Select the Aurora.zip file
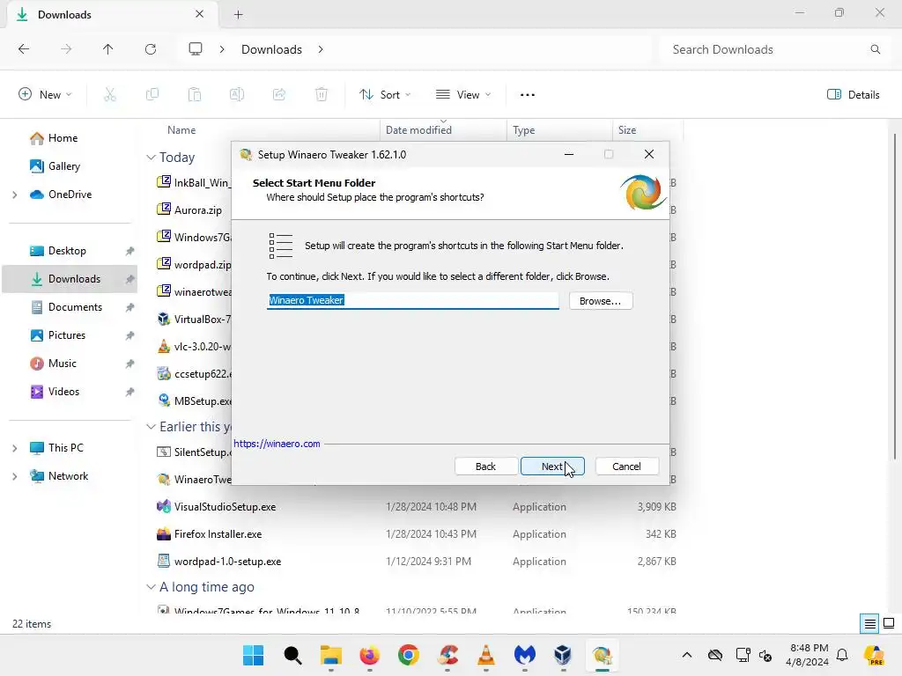The height and width of the screenshot is (676, 902). pyautogui.click(x=198, y=209)
